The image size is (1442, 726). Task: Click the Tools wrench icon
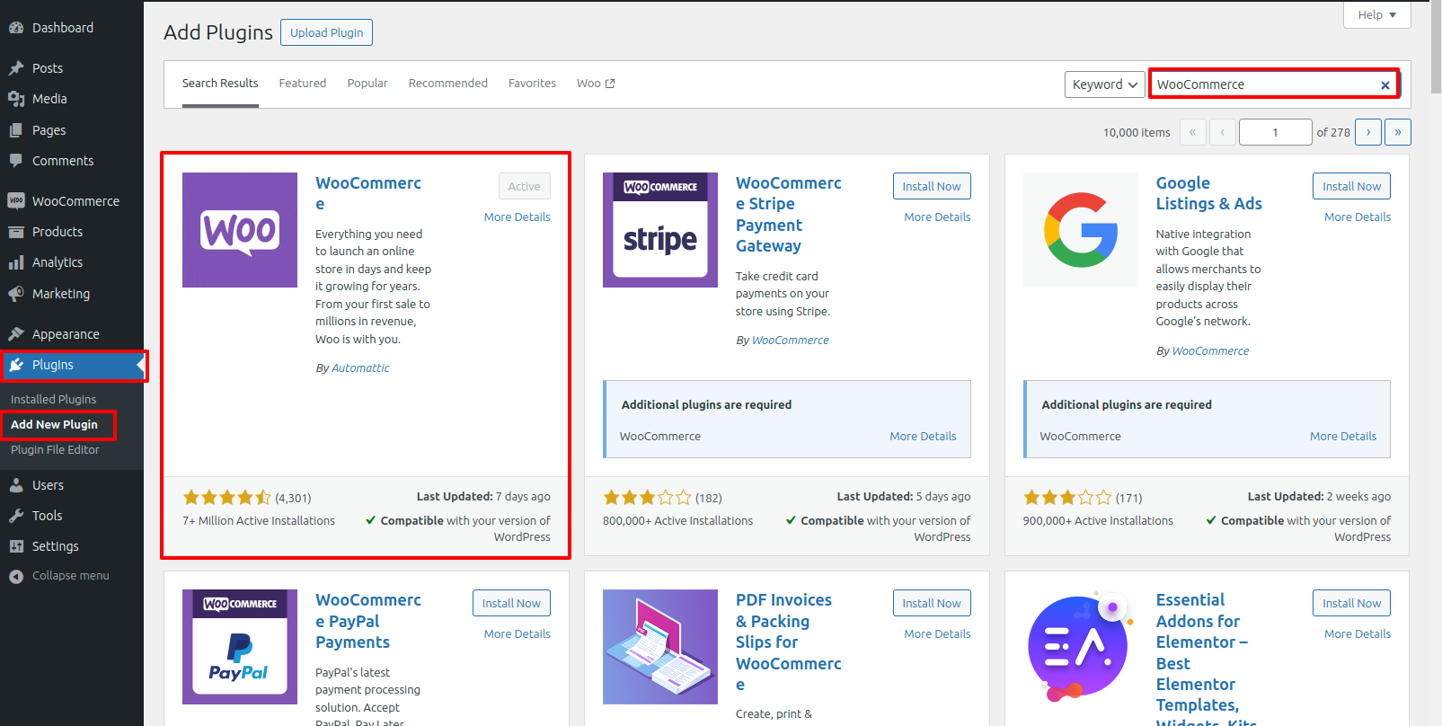16,516
